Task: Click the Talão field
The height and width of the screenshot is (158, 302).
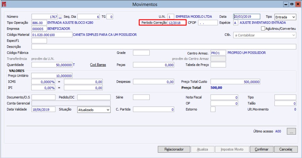Action: [x=285, y=103]
